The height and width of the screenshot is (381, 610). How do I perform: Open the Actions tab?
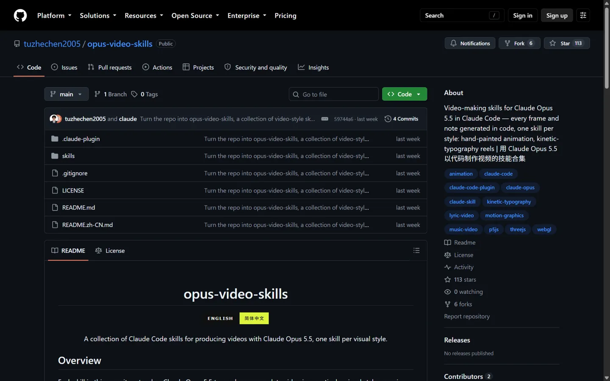(x=157, y=67)
